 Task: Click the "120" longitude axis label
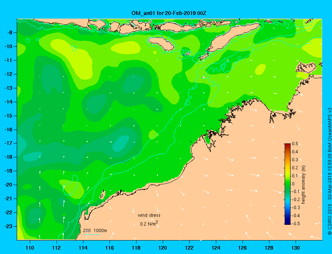coord(163,248)
